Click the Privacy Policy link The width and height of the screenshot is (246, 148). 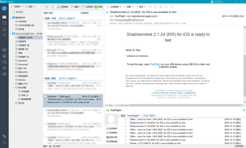176,93
